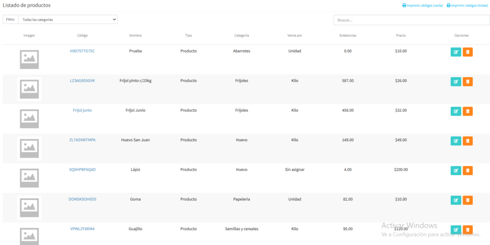Open product code H997STTG75C
Image resolution: width=490 pixels, height=245 pixels.
(82, 51)
